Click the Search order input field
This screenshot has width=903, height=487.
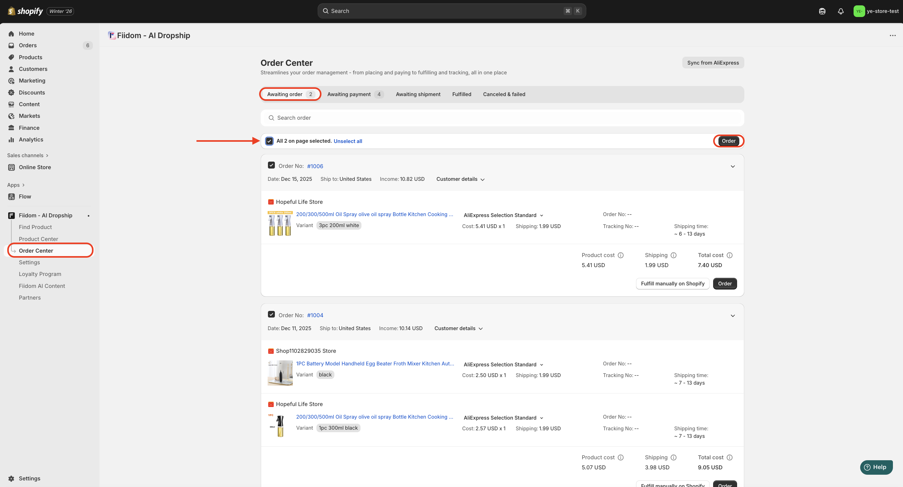click(502, 118)
